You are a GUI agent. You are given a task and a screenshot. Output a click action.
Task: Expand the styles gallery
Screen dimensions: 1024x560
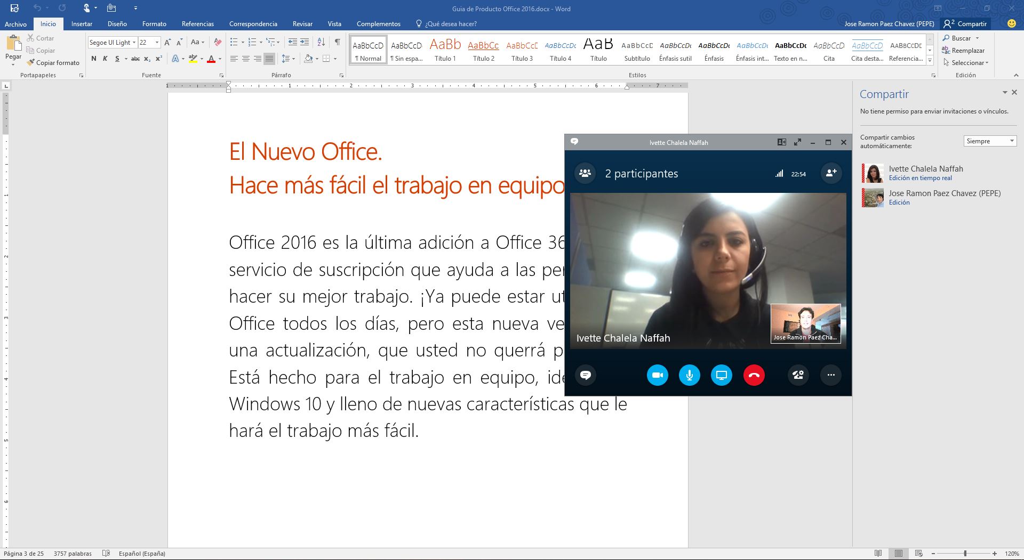[930, 61]
